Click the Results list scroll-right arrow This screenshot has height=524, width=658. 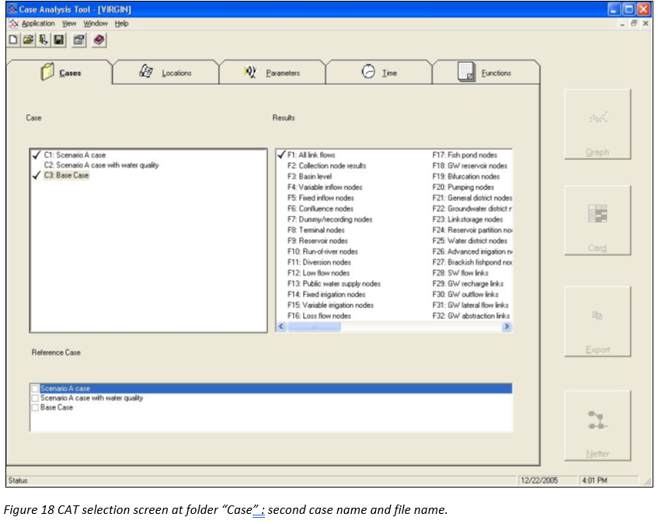507,327
